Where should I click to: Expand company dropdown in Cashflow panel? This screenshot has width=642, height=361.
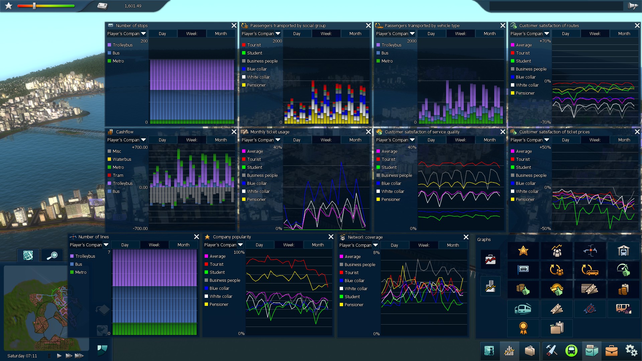pyautogui.click(x=143, y=140)
